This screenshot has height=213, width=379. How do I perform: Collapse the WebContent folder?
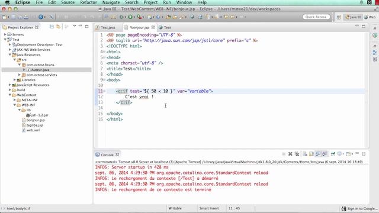click(x=10, y=95)
